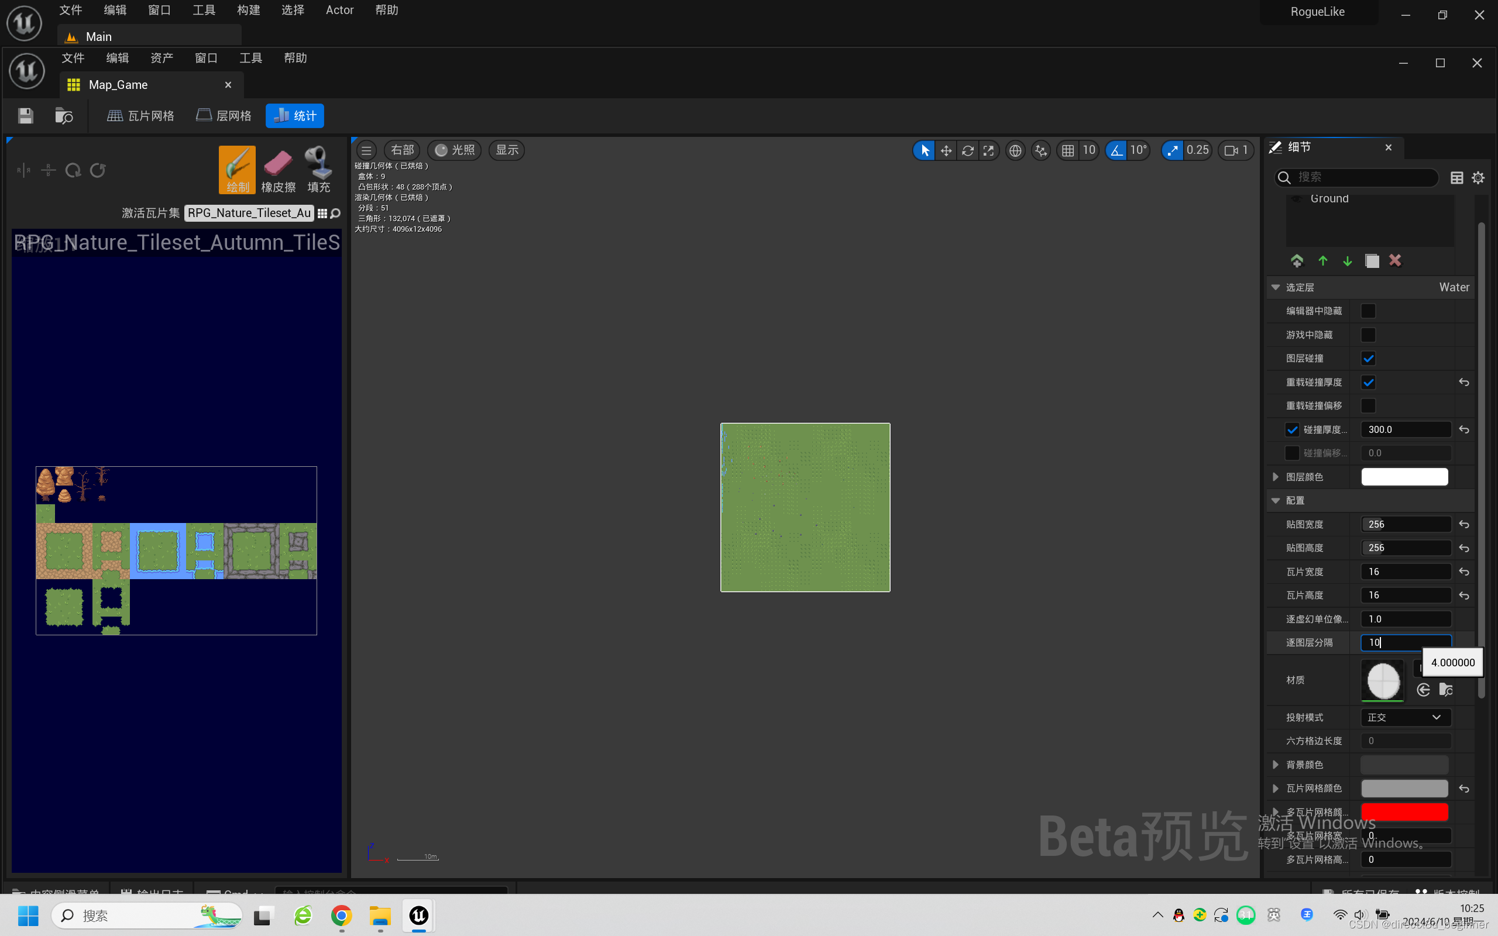Check the 重载碰撞偏移 checkbox
This screenshot has width=1498, height=936.
(1368, 405)
